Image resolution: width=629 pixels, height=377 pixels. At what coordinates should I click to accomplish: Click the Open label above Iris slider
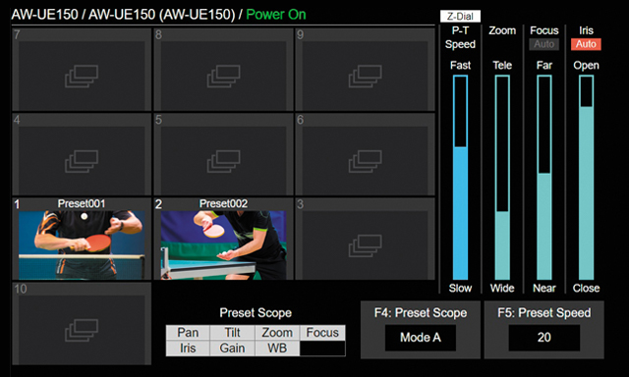point(586,66)
